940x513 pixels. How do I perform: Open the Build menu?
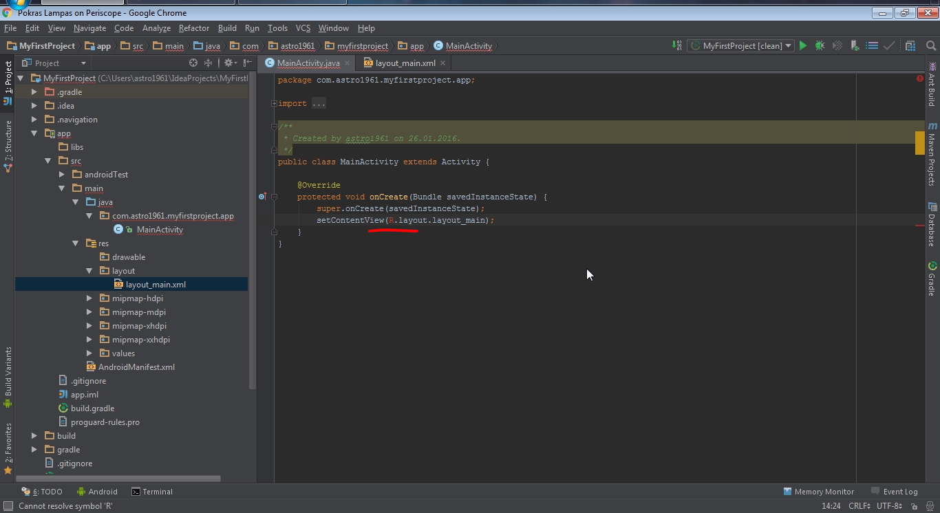pyautogui.click(x=227, y=28)
